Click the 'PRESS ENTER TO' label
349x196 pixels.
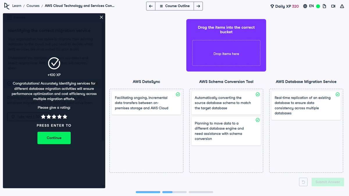(x=54, y=125)
